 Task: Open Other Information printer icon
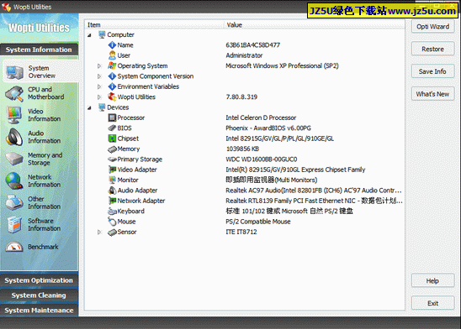[x=14, y=202]
